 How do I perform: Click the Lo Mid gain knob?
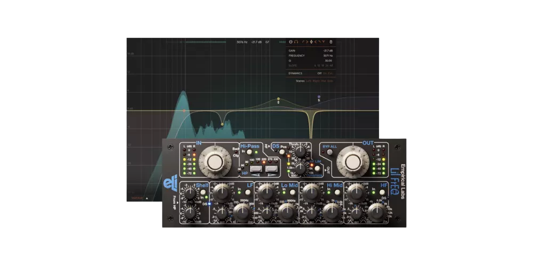[x=267, y=193]
